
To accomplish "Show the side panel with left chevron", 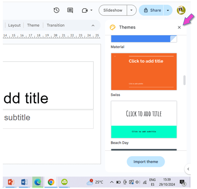I will (x=188, y=169).
